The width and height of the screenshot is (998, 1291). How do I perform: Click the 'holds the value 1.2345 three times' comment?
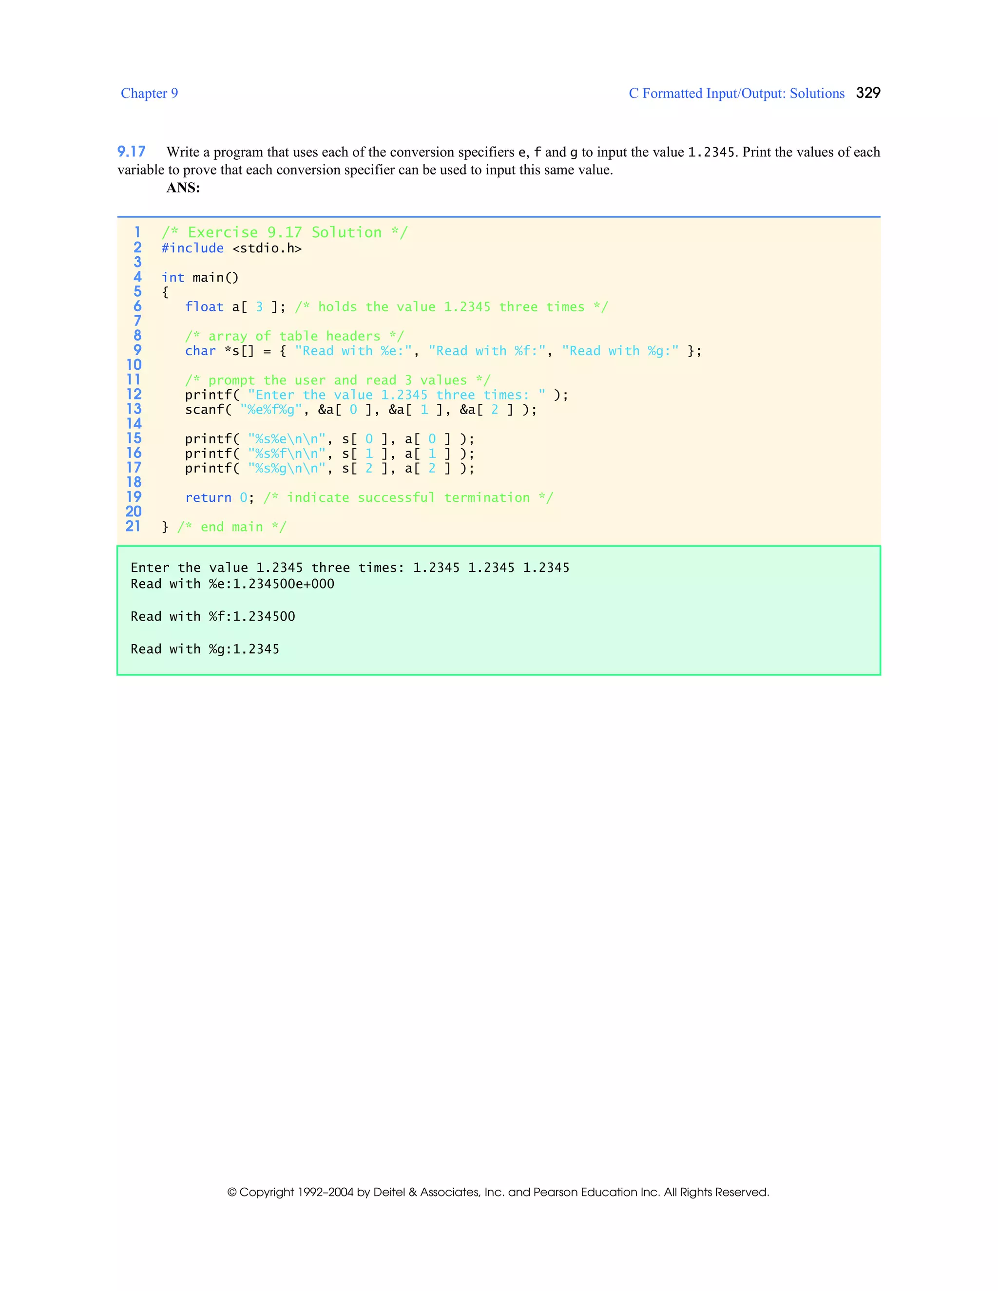click(452, 307)
